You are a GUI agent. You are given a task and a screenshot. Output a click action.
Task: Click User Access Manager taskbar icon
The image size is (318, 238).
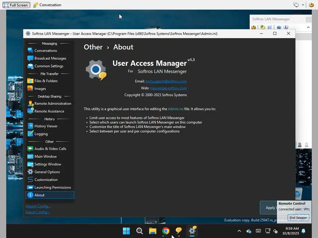192,231
